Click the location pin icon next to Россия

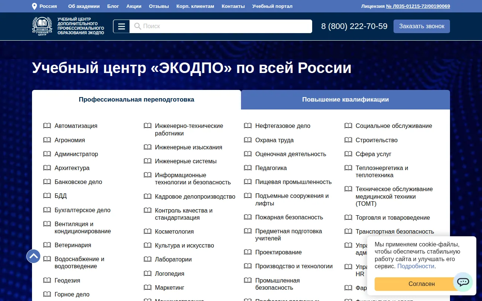(35, 6)
